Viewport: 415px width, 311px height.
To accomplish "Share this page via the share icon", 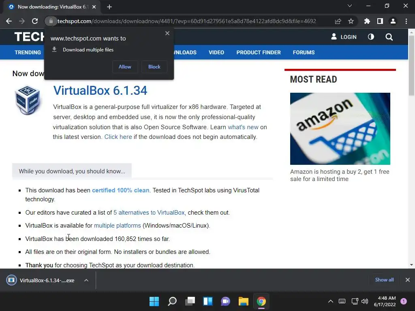I will [x=338, y=21].
